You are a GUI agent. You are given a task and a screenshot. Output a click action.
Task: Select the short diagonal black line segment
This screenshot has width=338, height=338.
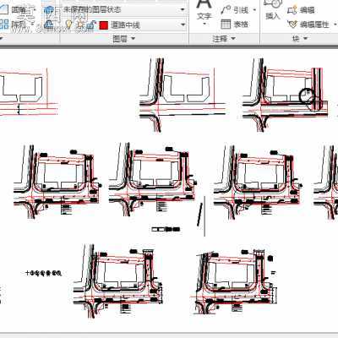coord(199,215)
